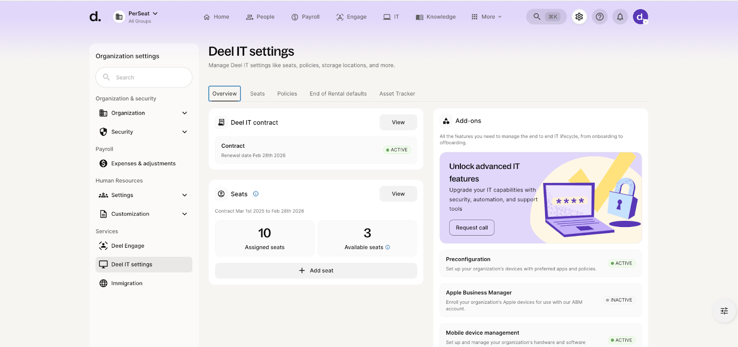Click info icon next to Seats heading

256,194
